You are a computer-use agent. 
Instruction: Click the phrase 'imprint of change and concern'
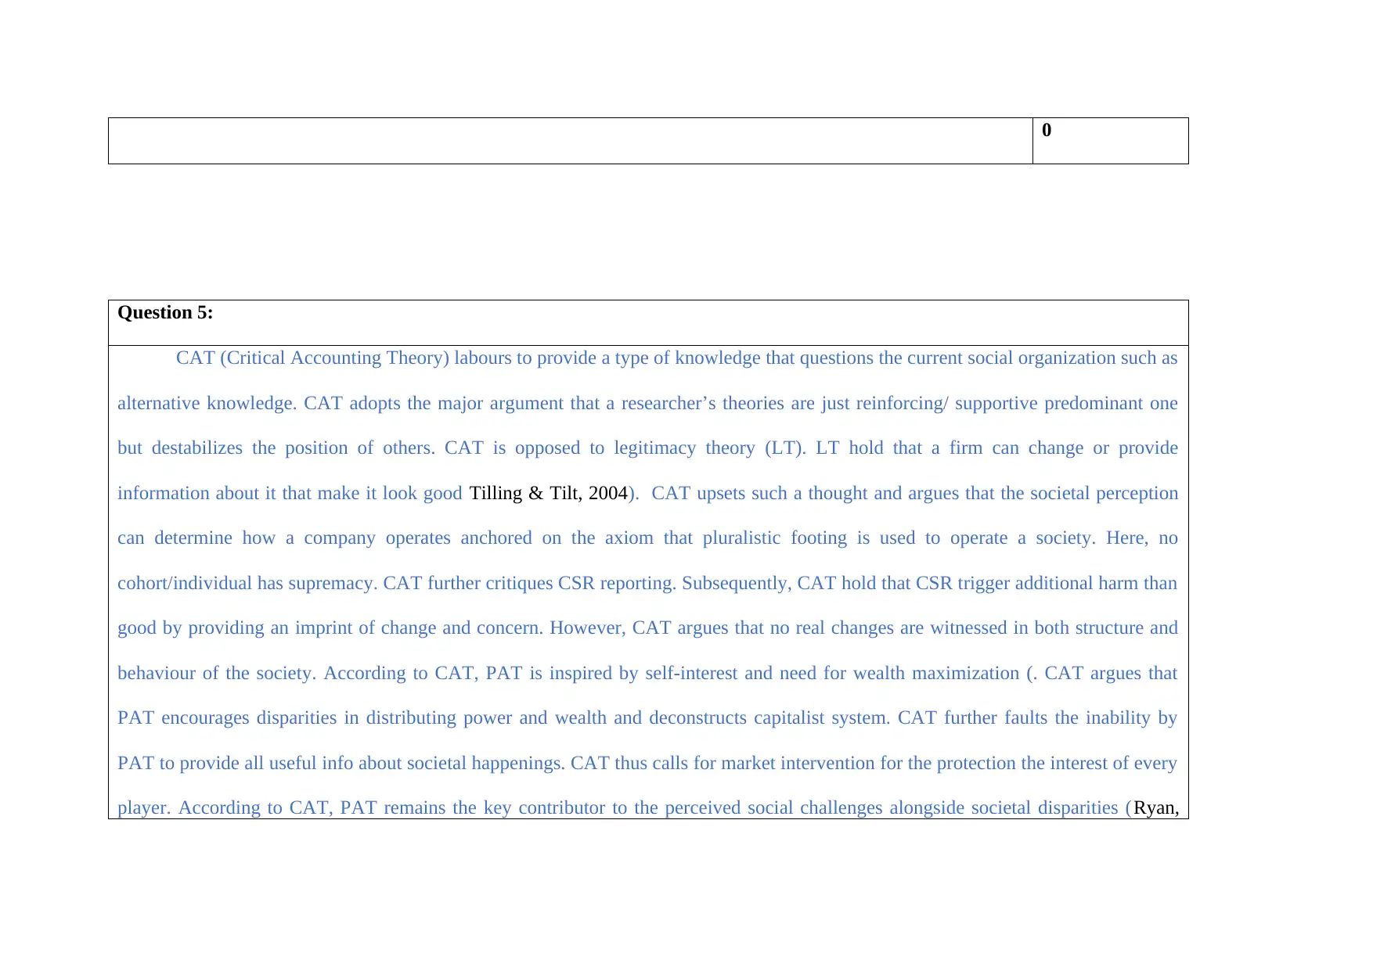coord(418,628)
